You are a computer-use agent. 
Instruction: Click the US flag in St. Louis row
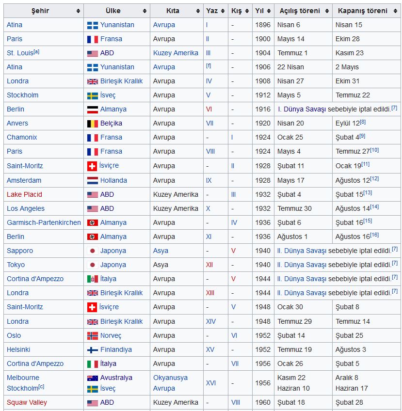pos(92,53)
